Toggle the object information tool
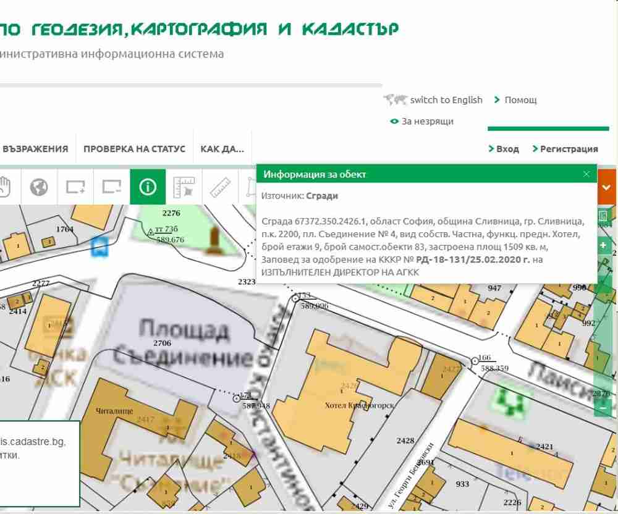This screenshot has height=514, width=618. click(148, 187)
